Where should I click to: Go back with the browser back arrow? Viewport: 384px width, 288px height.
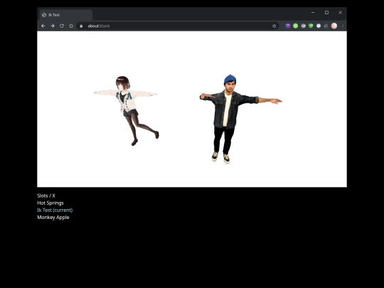point(43,26)
